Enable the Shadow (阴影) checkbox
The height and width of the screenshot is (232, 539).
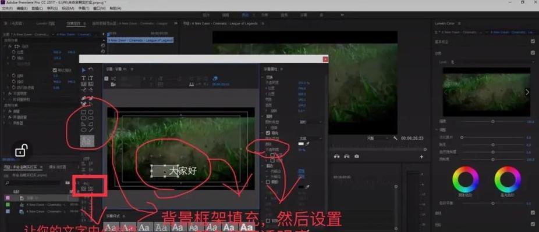coord(268,182)
